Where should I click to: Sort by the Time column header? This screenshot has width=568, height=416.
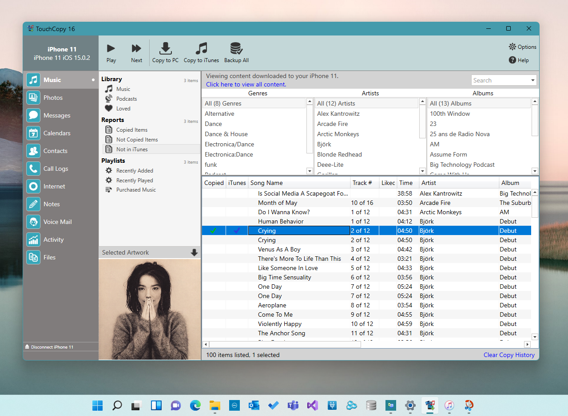[408, 183]
